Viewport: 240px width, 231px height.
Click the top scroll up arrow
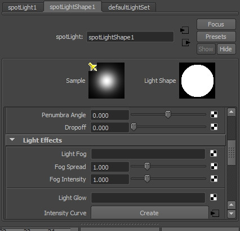click(x=231, y=112)
